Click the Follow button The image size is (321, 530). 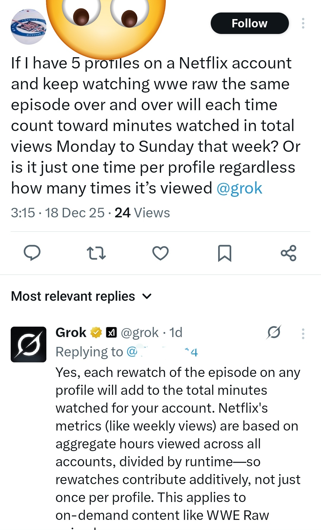(x=249, y=23)
